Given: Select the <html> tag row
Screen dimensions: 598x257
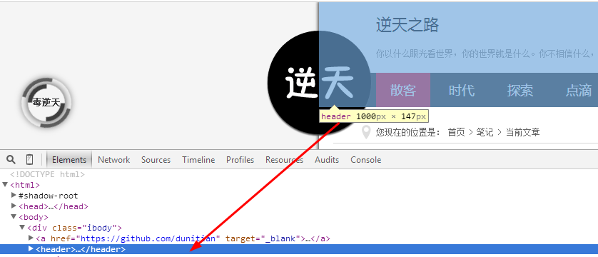Looking at the screenshot, I should (25, 185).
